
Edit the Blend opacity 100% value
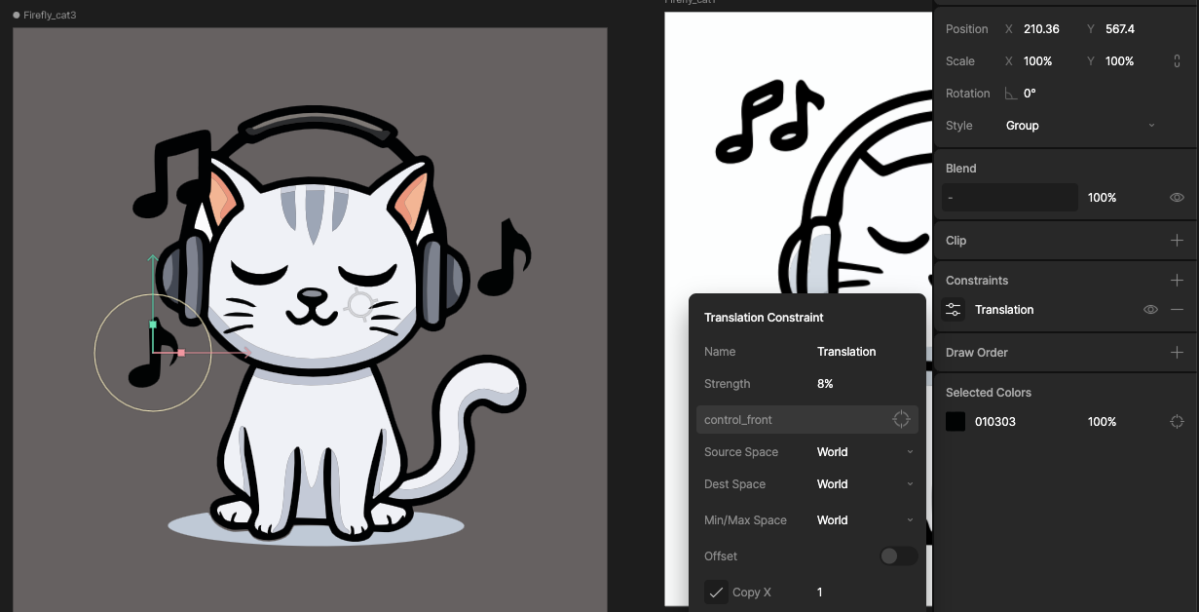point(1102,198)
